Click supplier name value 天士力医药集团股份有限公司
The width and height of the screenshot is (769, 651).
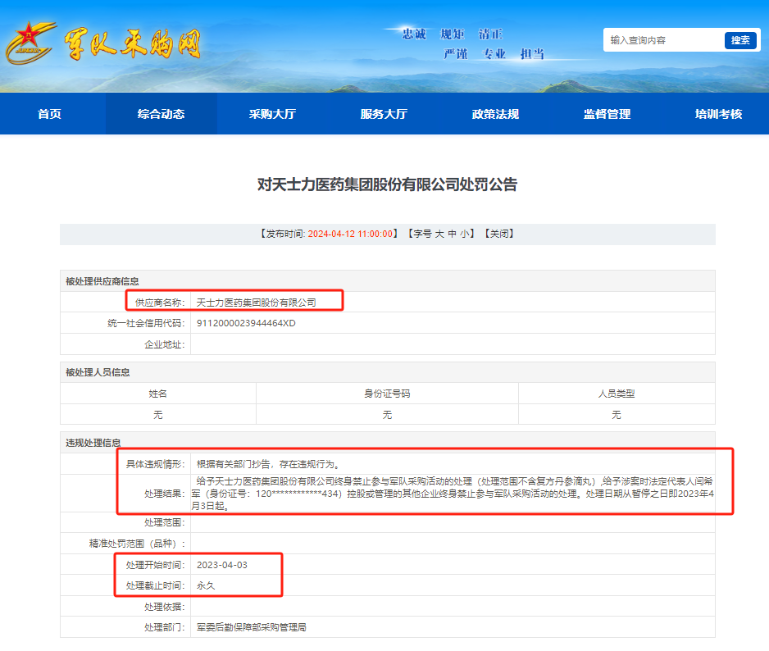click(256, 303)
